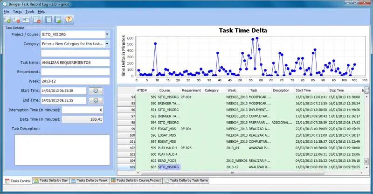This screenshot has width=373, height=194.
Task: Sort by the Description column header
Action: click(x=283, y=90)
